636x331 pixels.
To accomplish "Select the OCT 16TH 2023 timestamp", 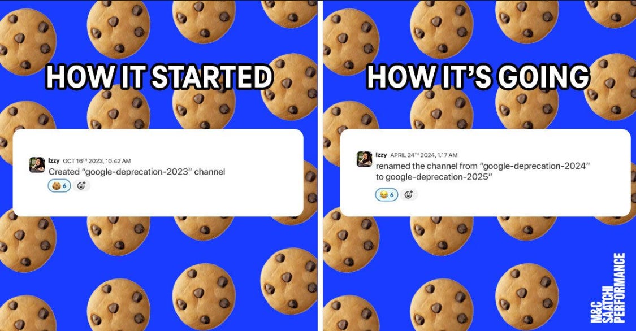I will [97, 161].
